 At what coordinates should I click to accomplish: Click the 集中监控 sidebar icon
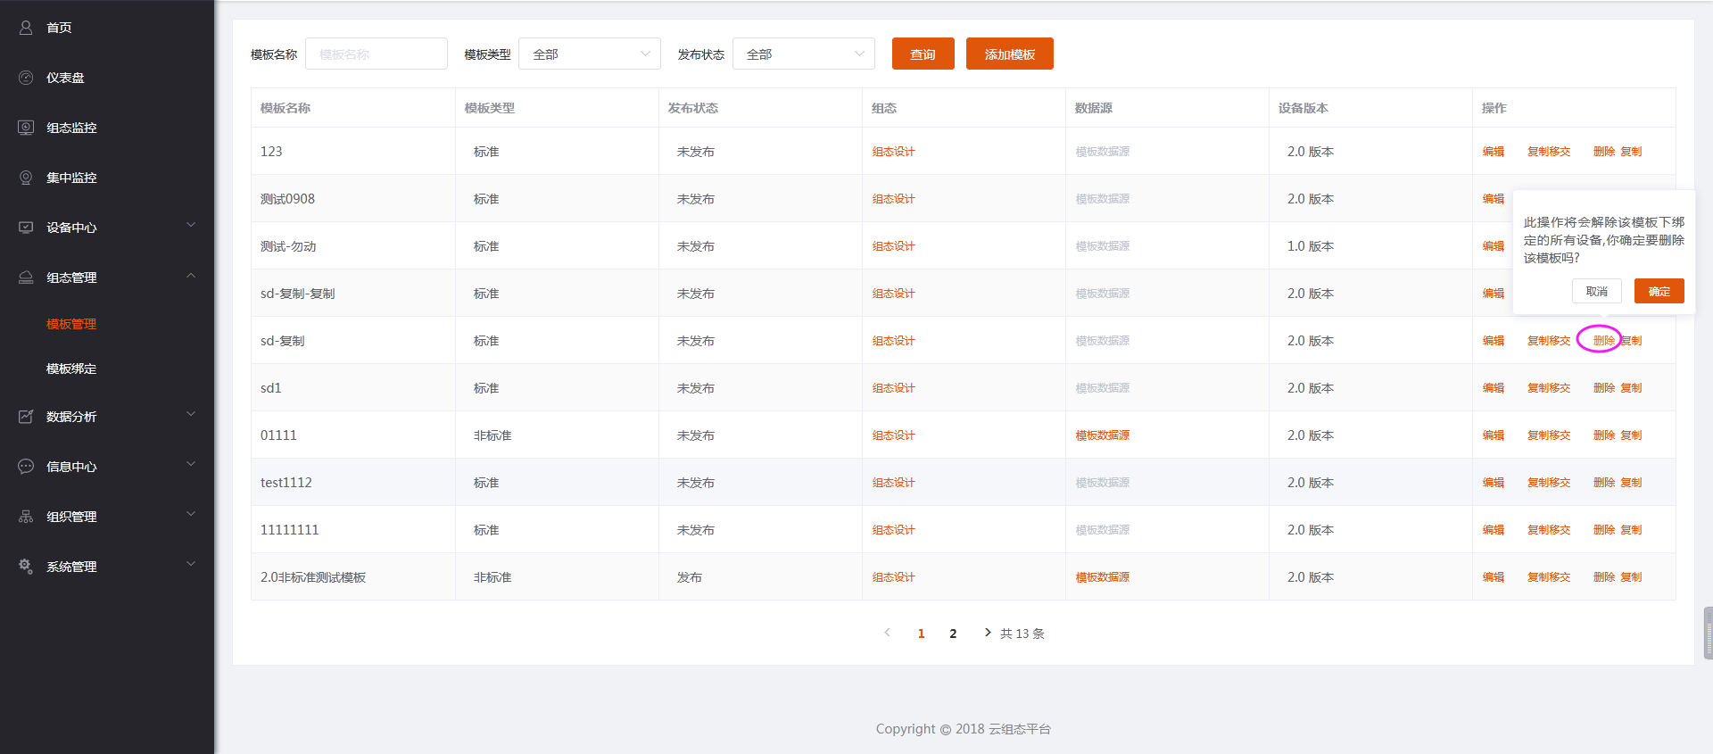point(26,178)
